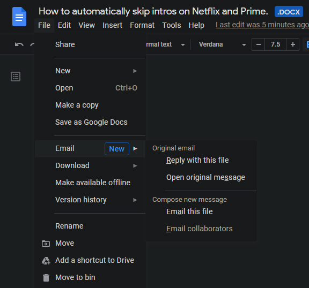Click the Last edit was 5 minutes ago link
The image size is (309, 288).
pyautogui.click(x=262, y=25)
